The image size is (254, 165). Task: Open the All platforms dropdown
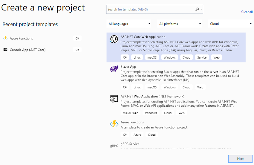tap(180, 24)
